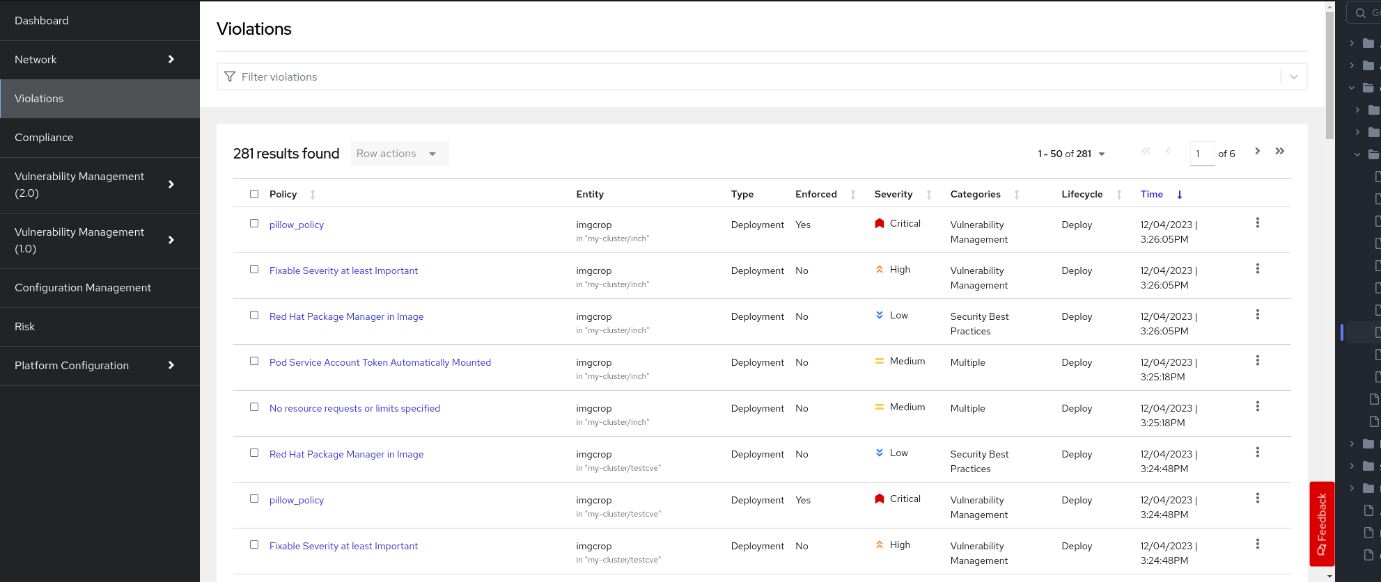Open the Risk page
Image resolution: width=1381 pixels, height=582 pixels.
pyautogui.click(x=100, y=327)
